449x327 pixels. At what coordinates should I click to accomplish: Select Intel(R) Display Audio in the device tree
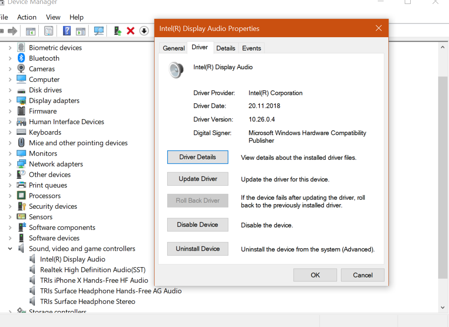click(x=72, y=259)
